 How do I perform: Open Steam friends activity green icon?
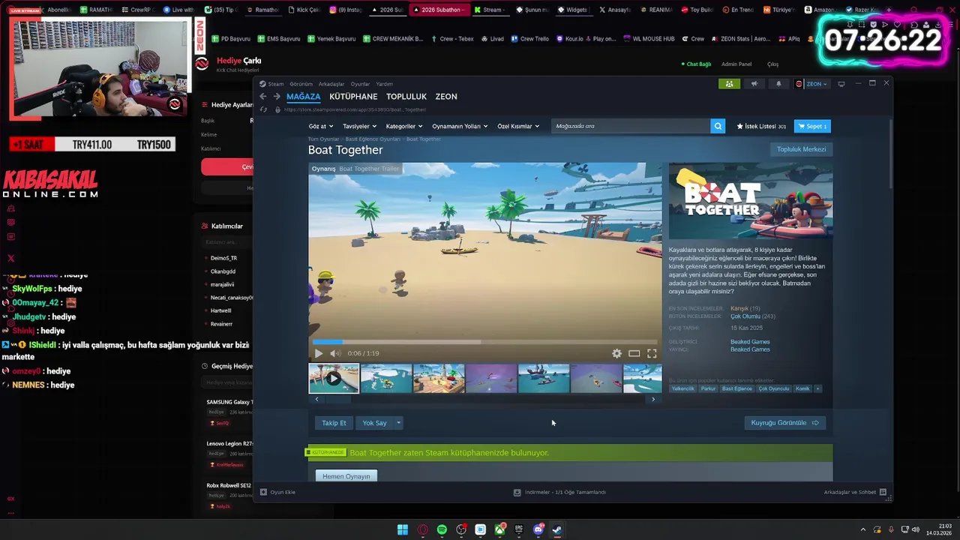[729, 84]
